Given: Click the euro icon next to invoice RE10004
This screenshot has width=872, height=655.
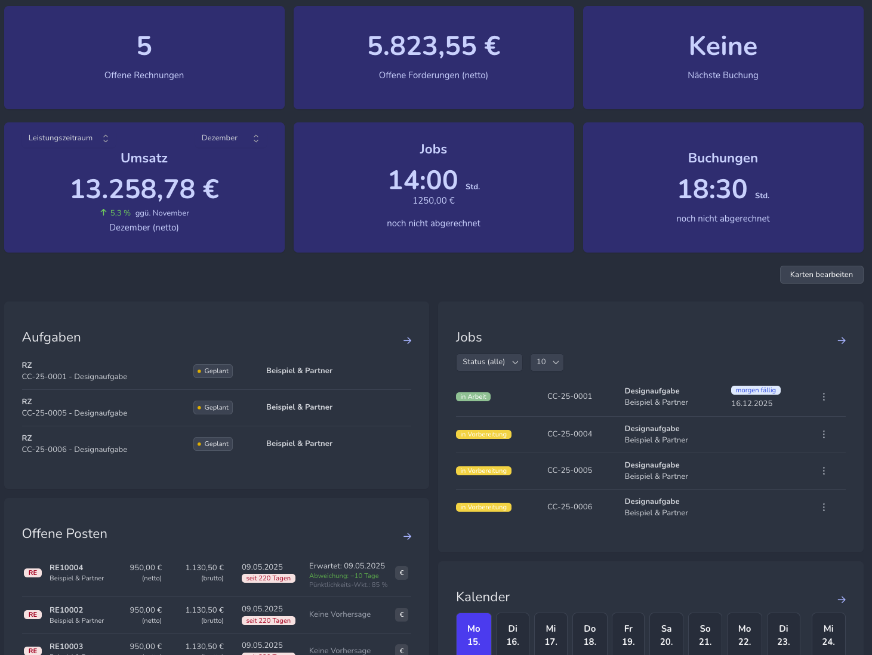Looking at the screenshot, I should [401, 573].
